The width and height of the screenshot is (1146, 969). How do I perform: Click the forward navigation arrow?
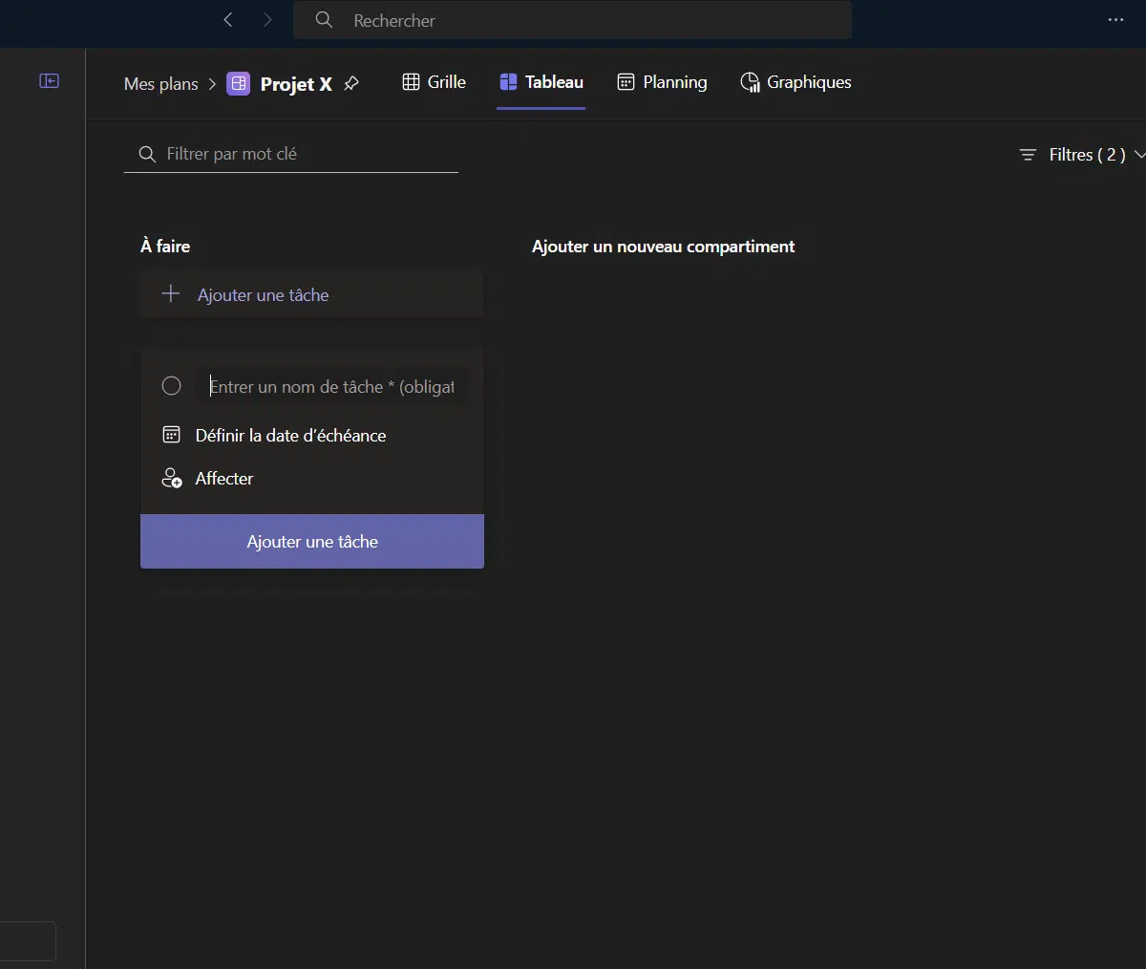pos(267,20)
